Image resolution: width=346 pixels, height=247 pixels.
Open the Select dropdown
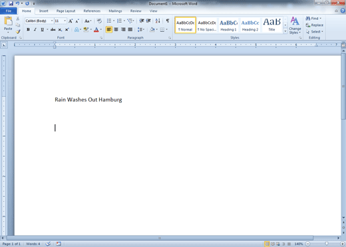coord(315,32)
